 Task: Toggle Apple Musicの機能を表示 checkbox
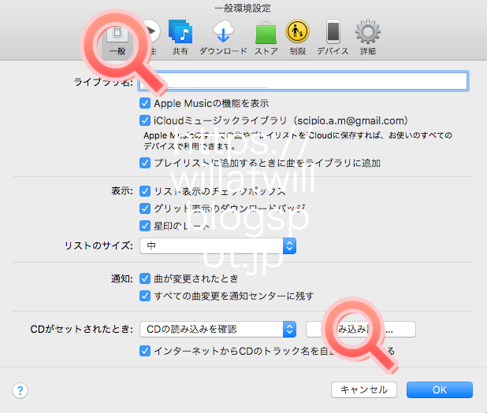point(145,103)
